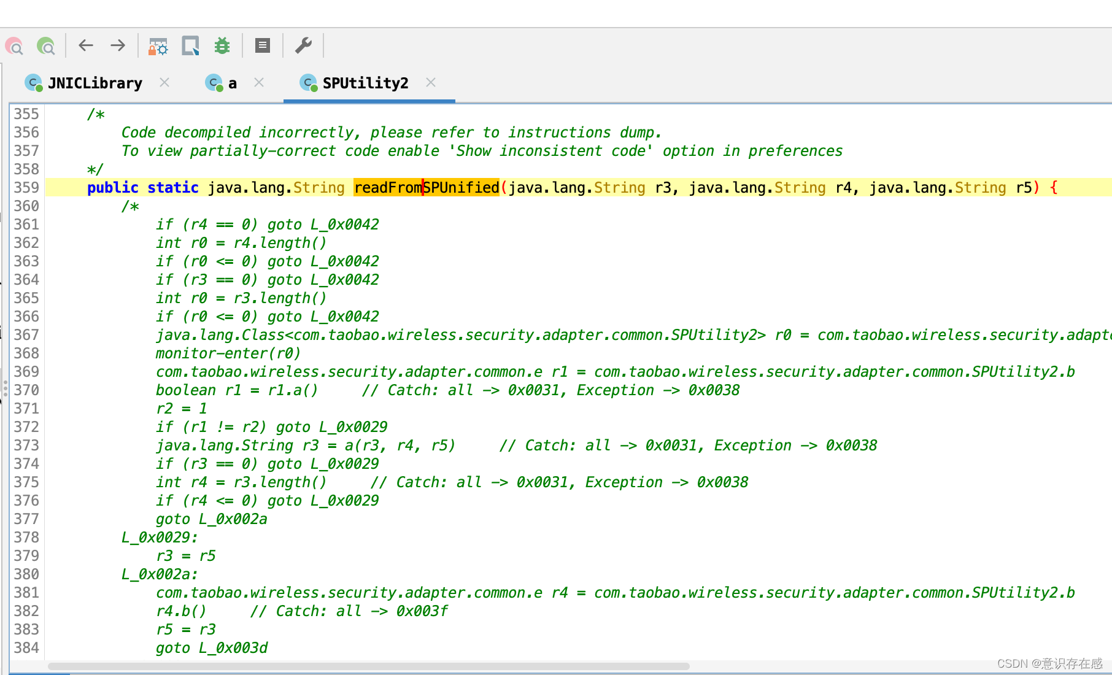Click the 'static' keyword on line 359
This screenshot has height=675, width=1112.
[x=173, y=188]
